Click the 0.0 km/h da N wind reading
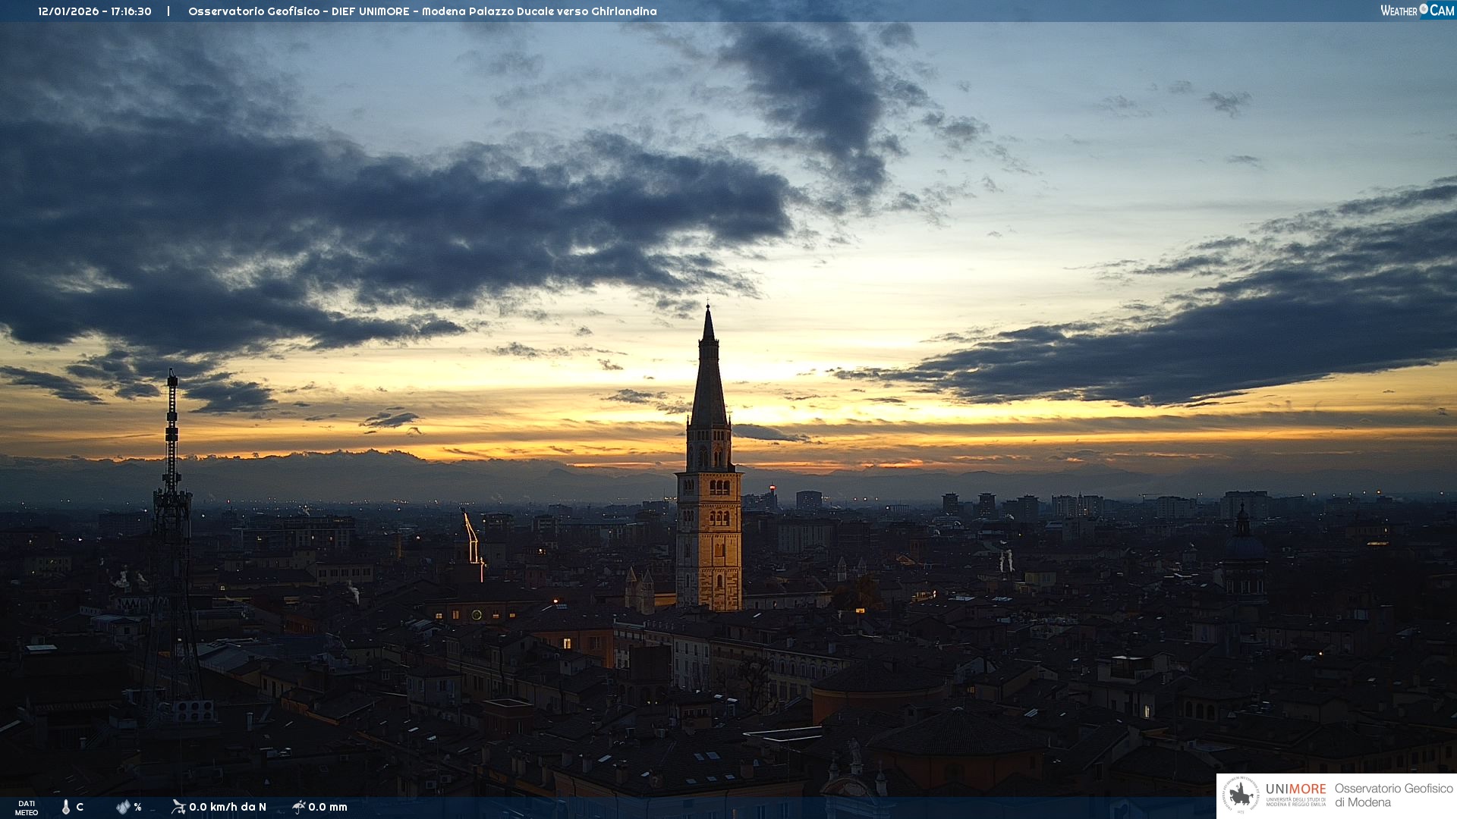This screenshot has width=1457, height=819. [228, 807]
